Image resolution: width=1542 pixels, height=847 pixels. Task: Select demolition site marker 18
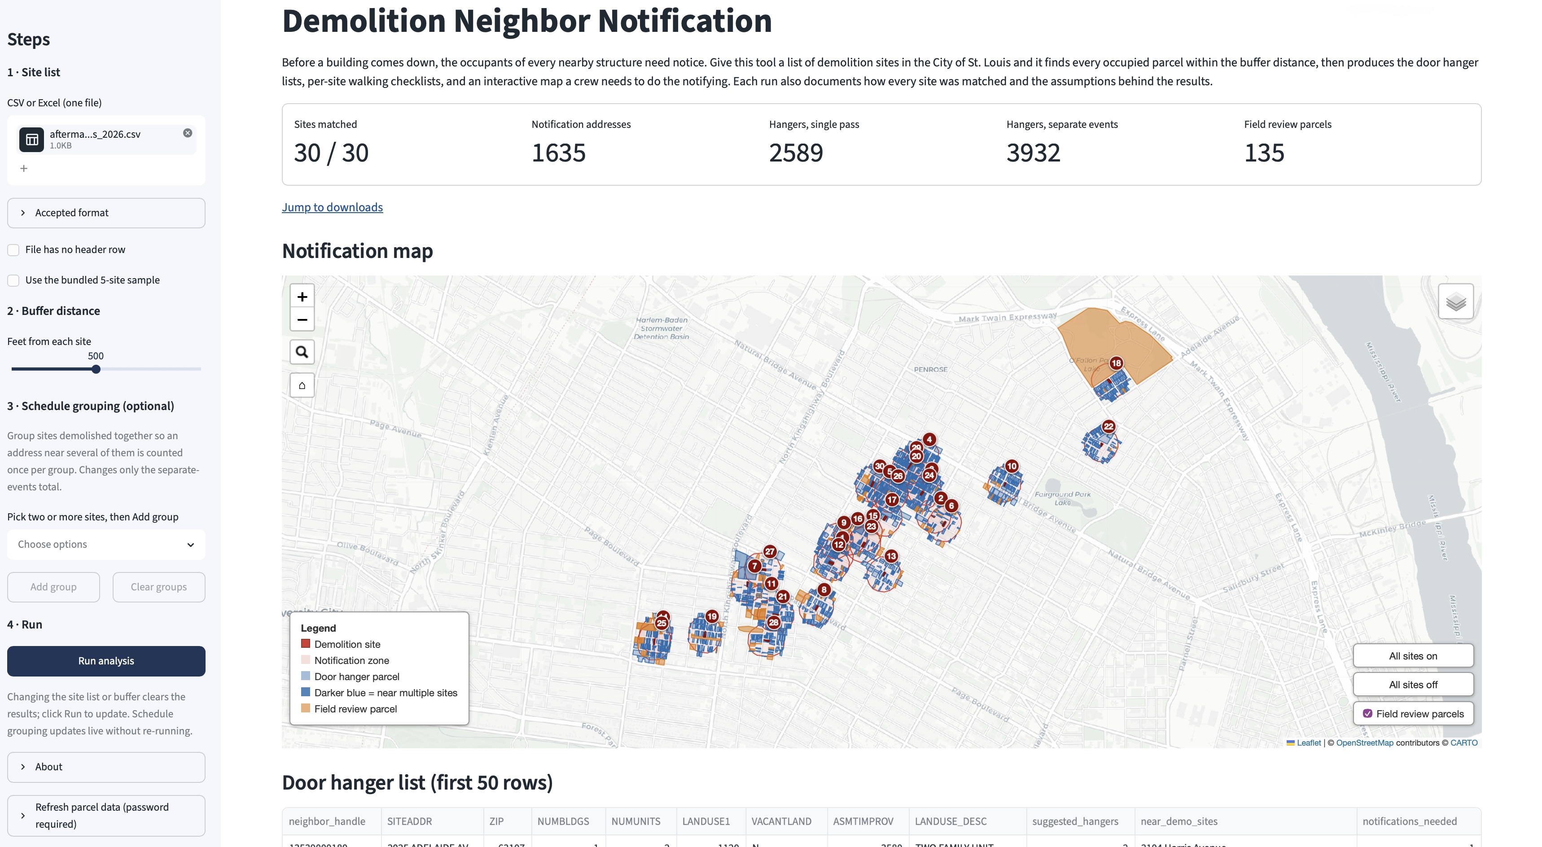[1117, 363]
